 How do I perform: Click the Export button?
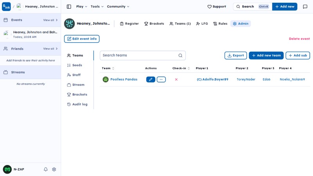pyautogui.click(x=236, y=56)
